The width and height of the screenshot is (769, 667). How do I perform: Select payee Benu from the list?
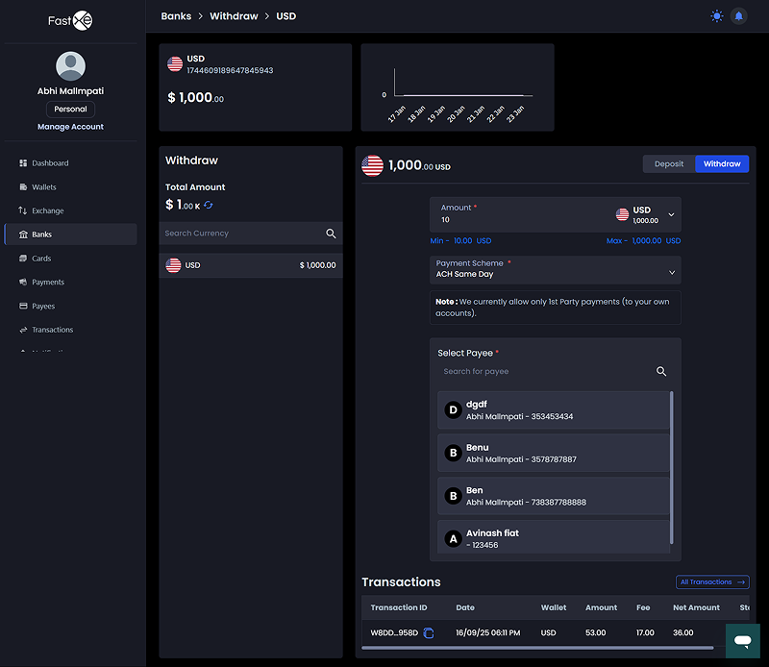click(553, 454)
